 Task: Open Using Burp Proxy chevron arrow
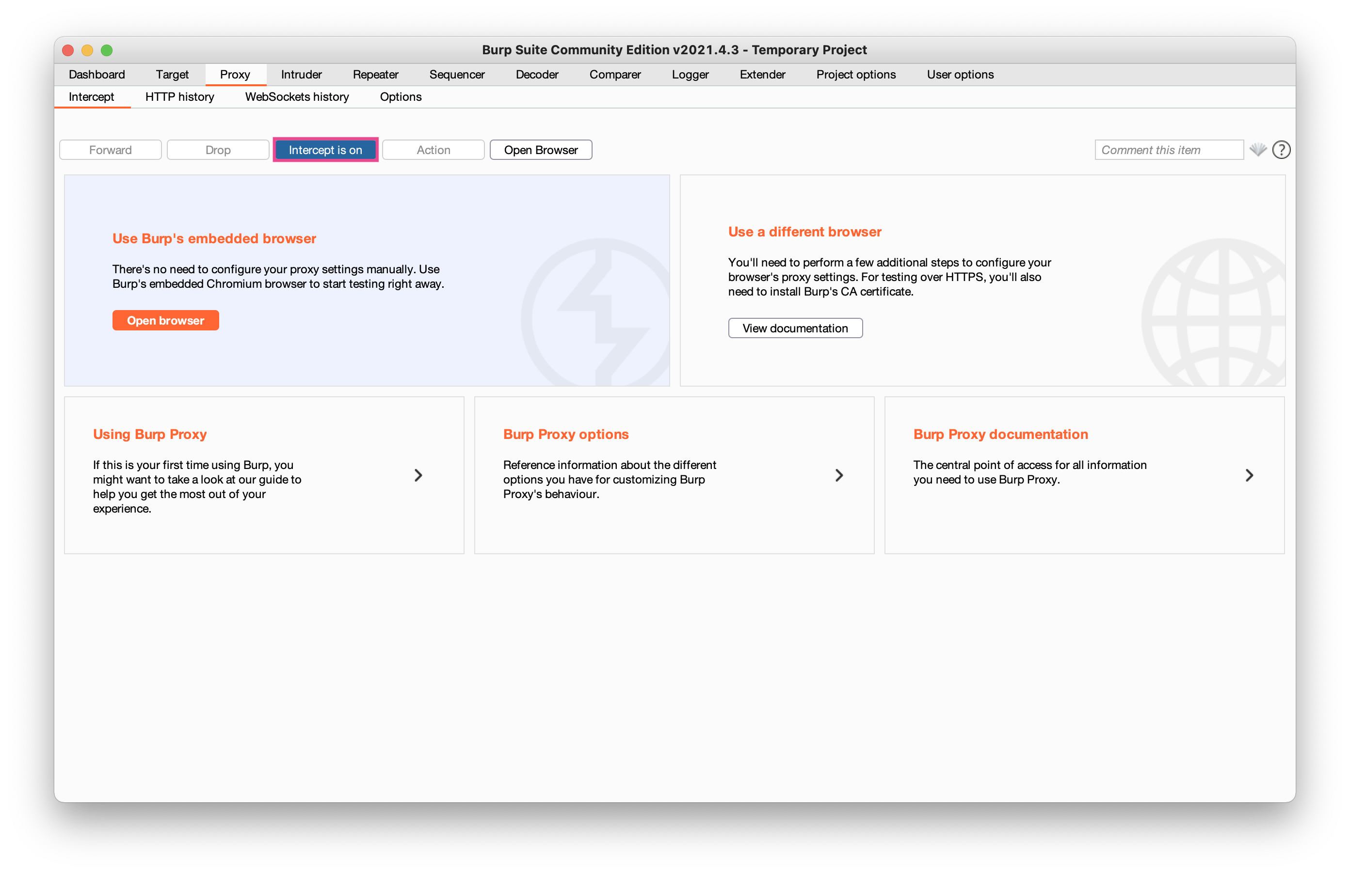click(418, 475)
